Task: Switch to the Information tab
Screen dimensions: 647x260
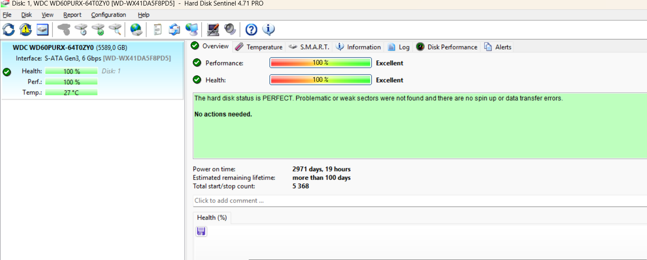Action: 358,47
